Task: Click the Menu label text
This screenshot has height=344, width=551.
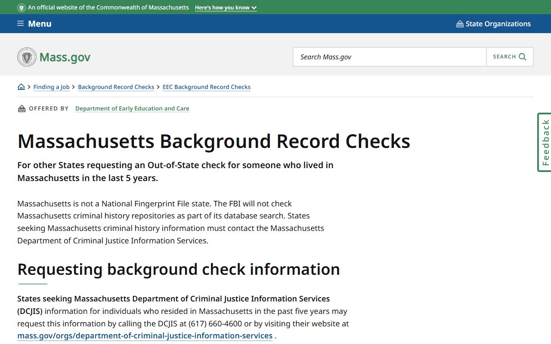Action: pyautogui.click(x=40, y=24)
